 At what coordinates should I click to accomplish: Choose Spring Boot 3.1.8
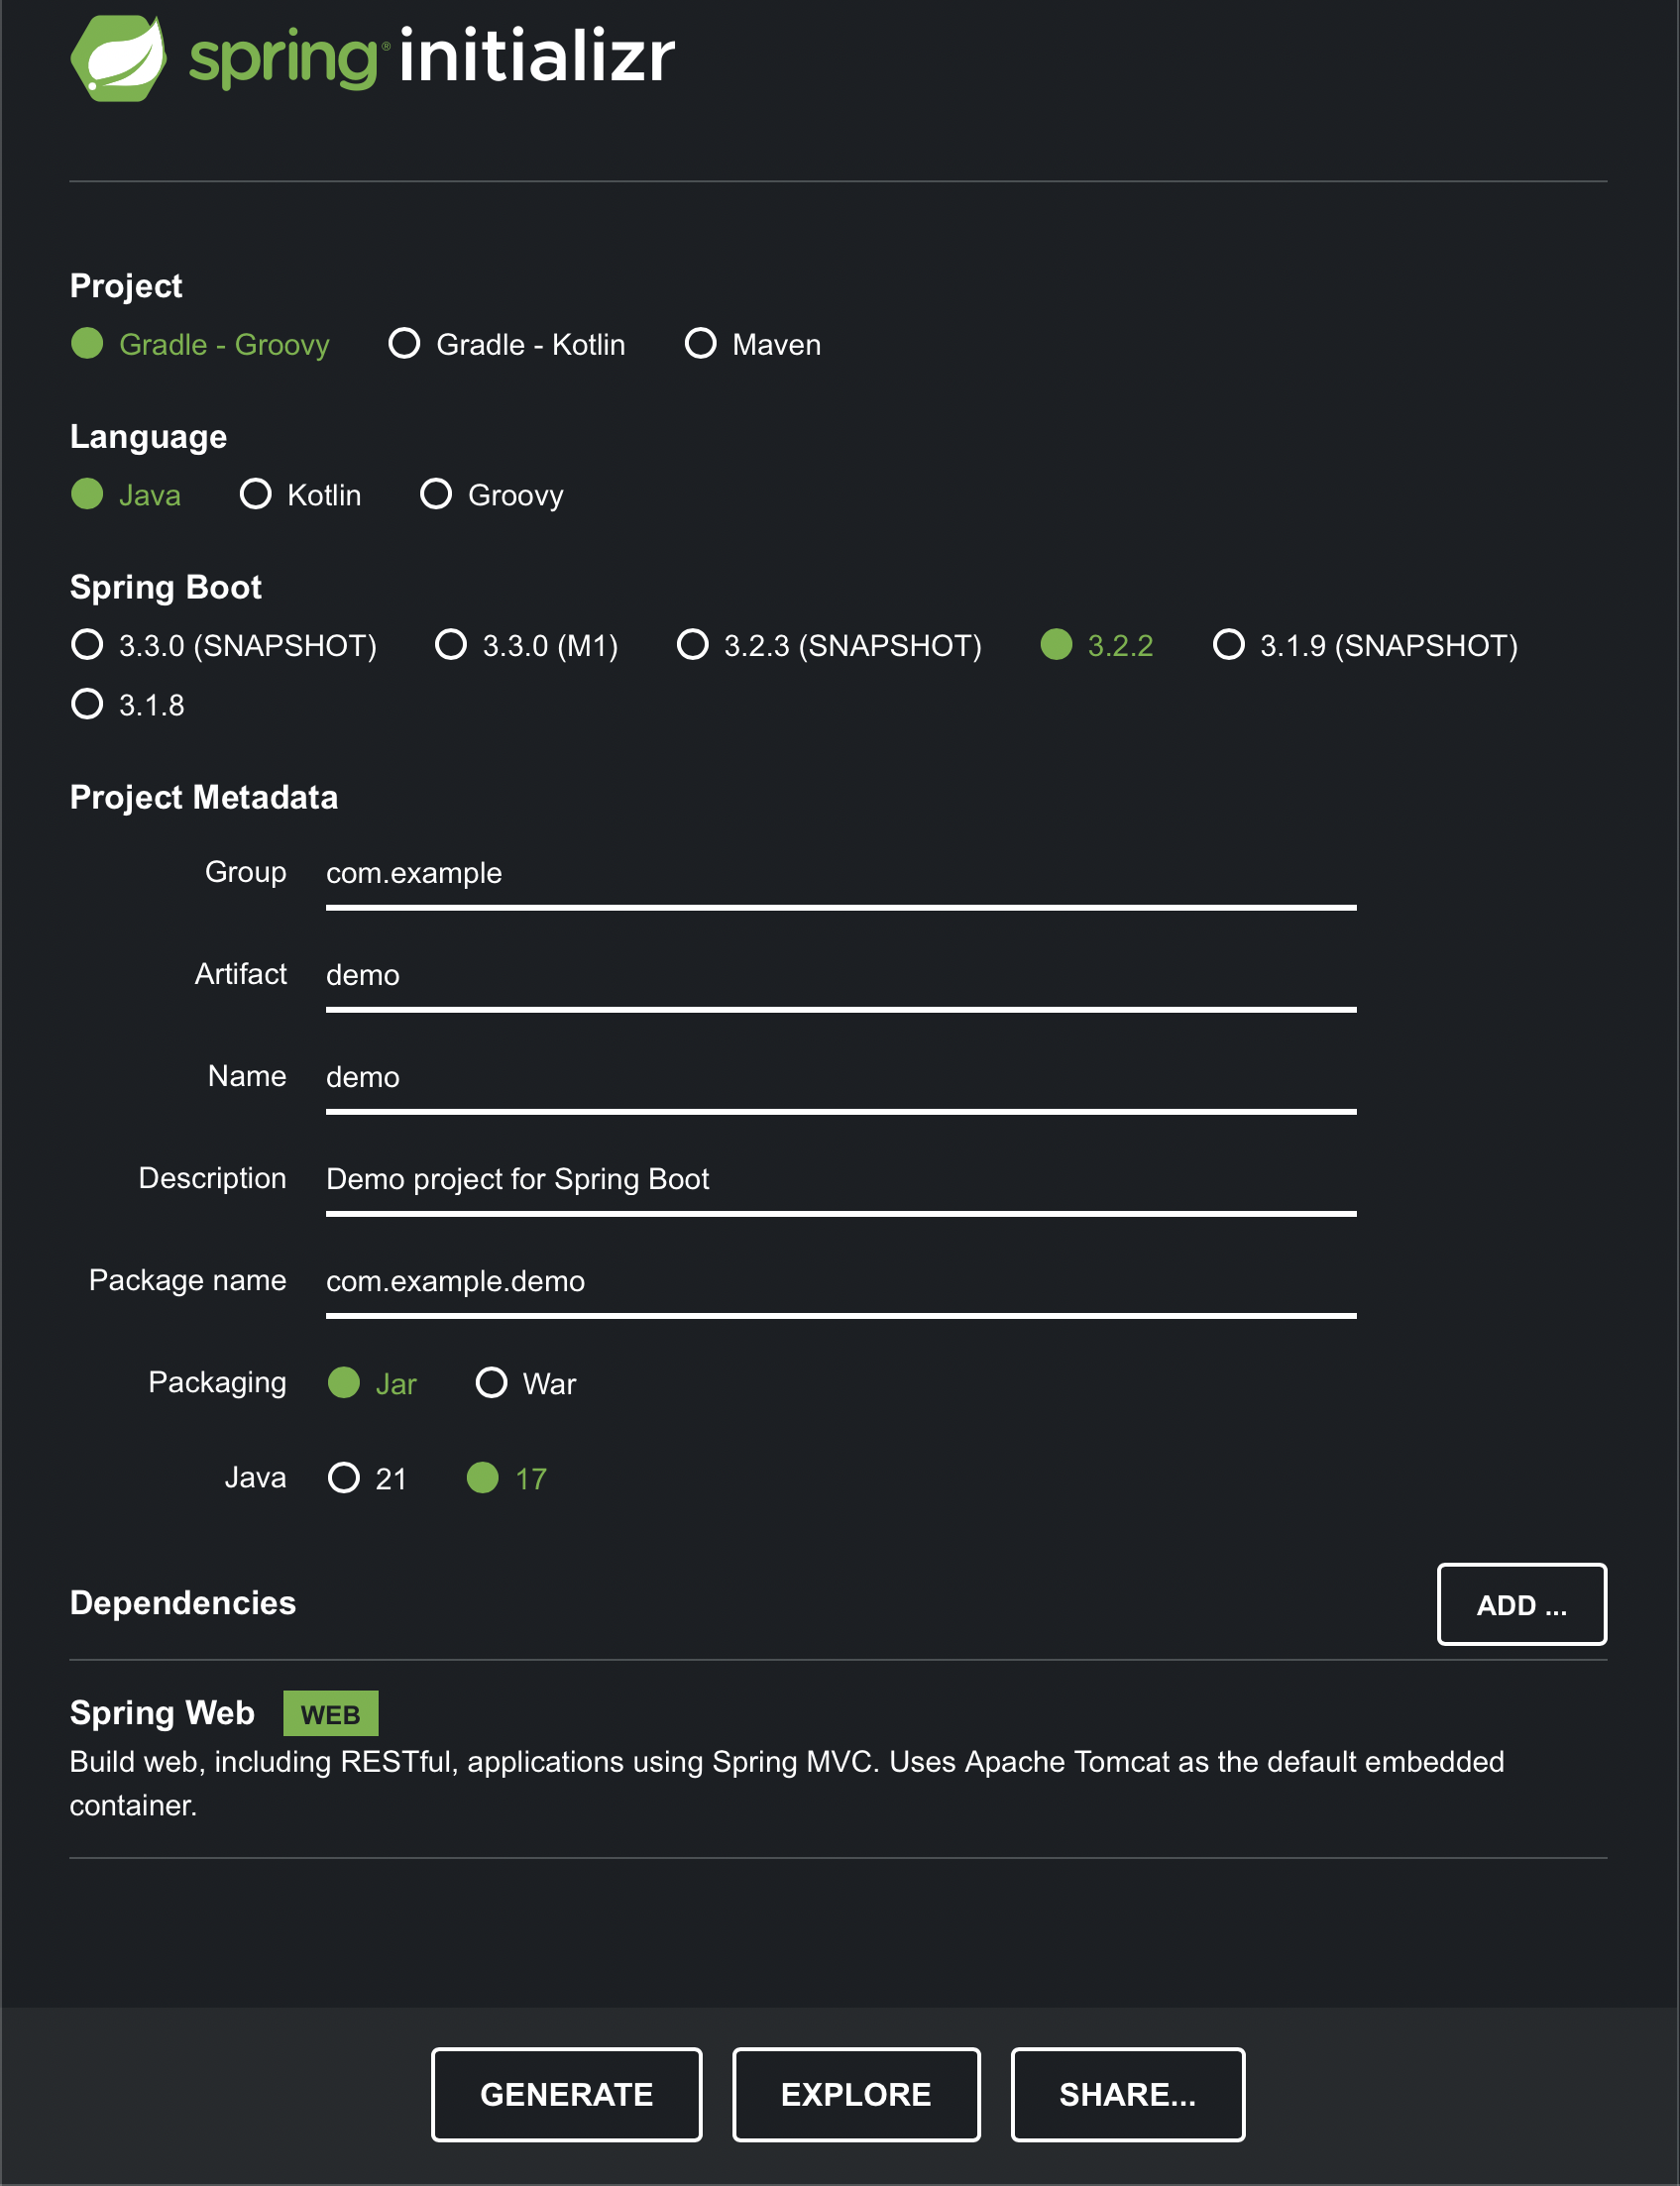[x=128, y=705]
